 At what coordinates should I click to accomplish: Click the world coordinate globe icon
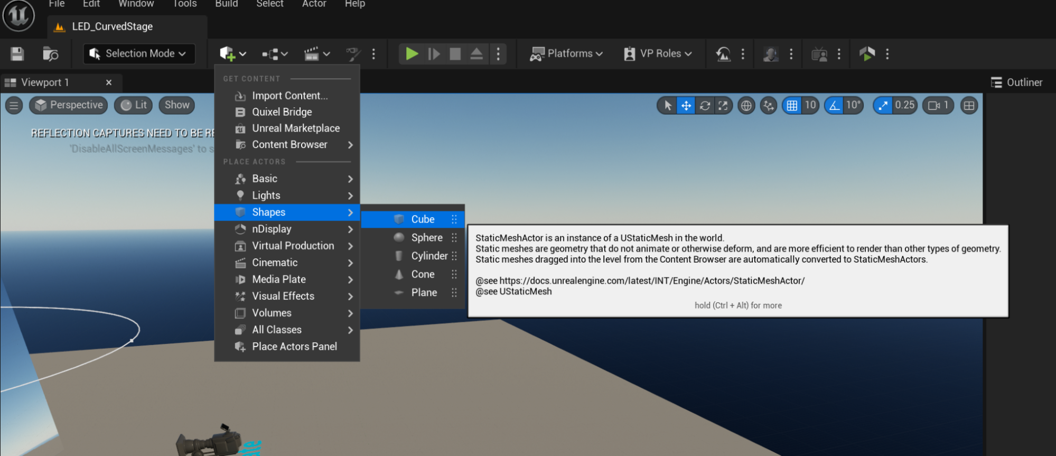tap(746, 106)
